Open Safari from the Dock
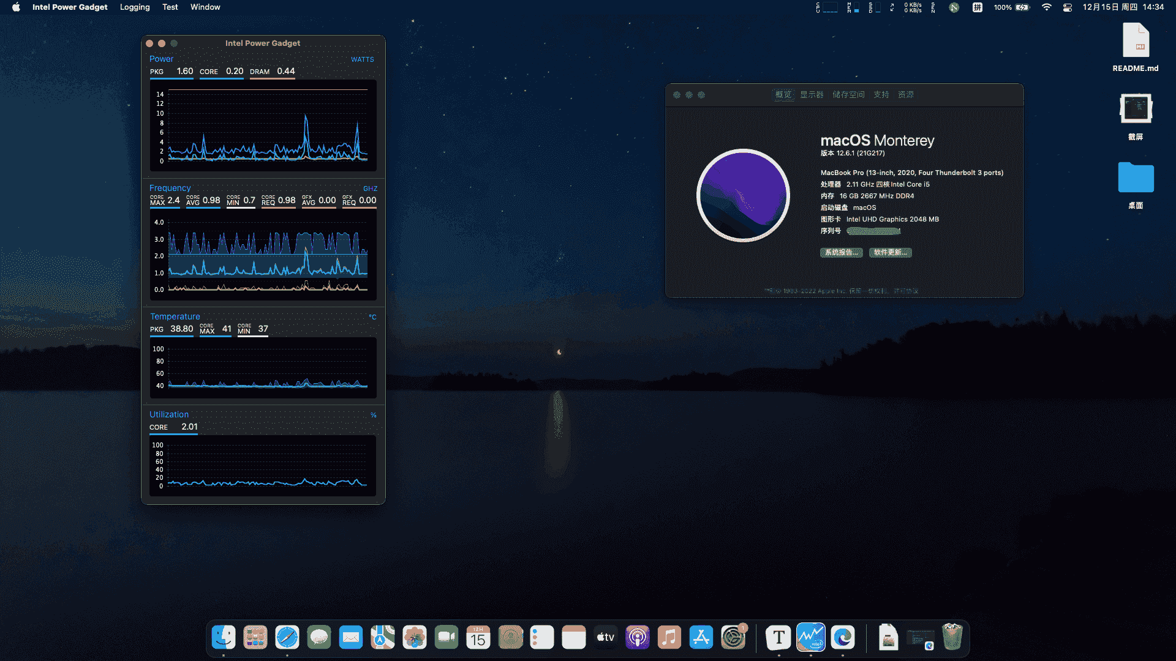 pyautogui.click(x=287, y=638)
